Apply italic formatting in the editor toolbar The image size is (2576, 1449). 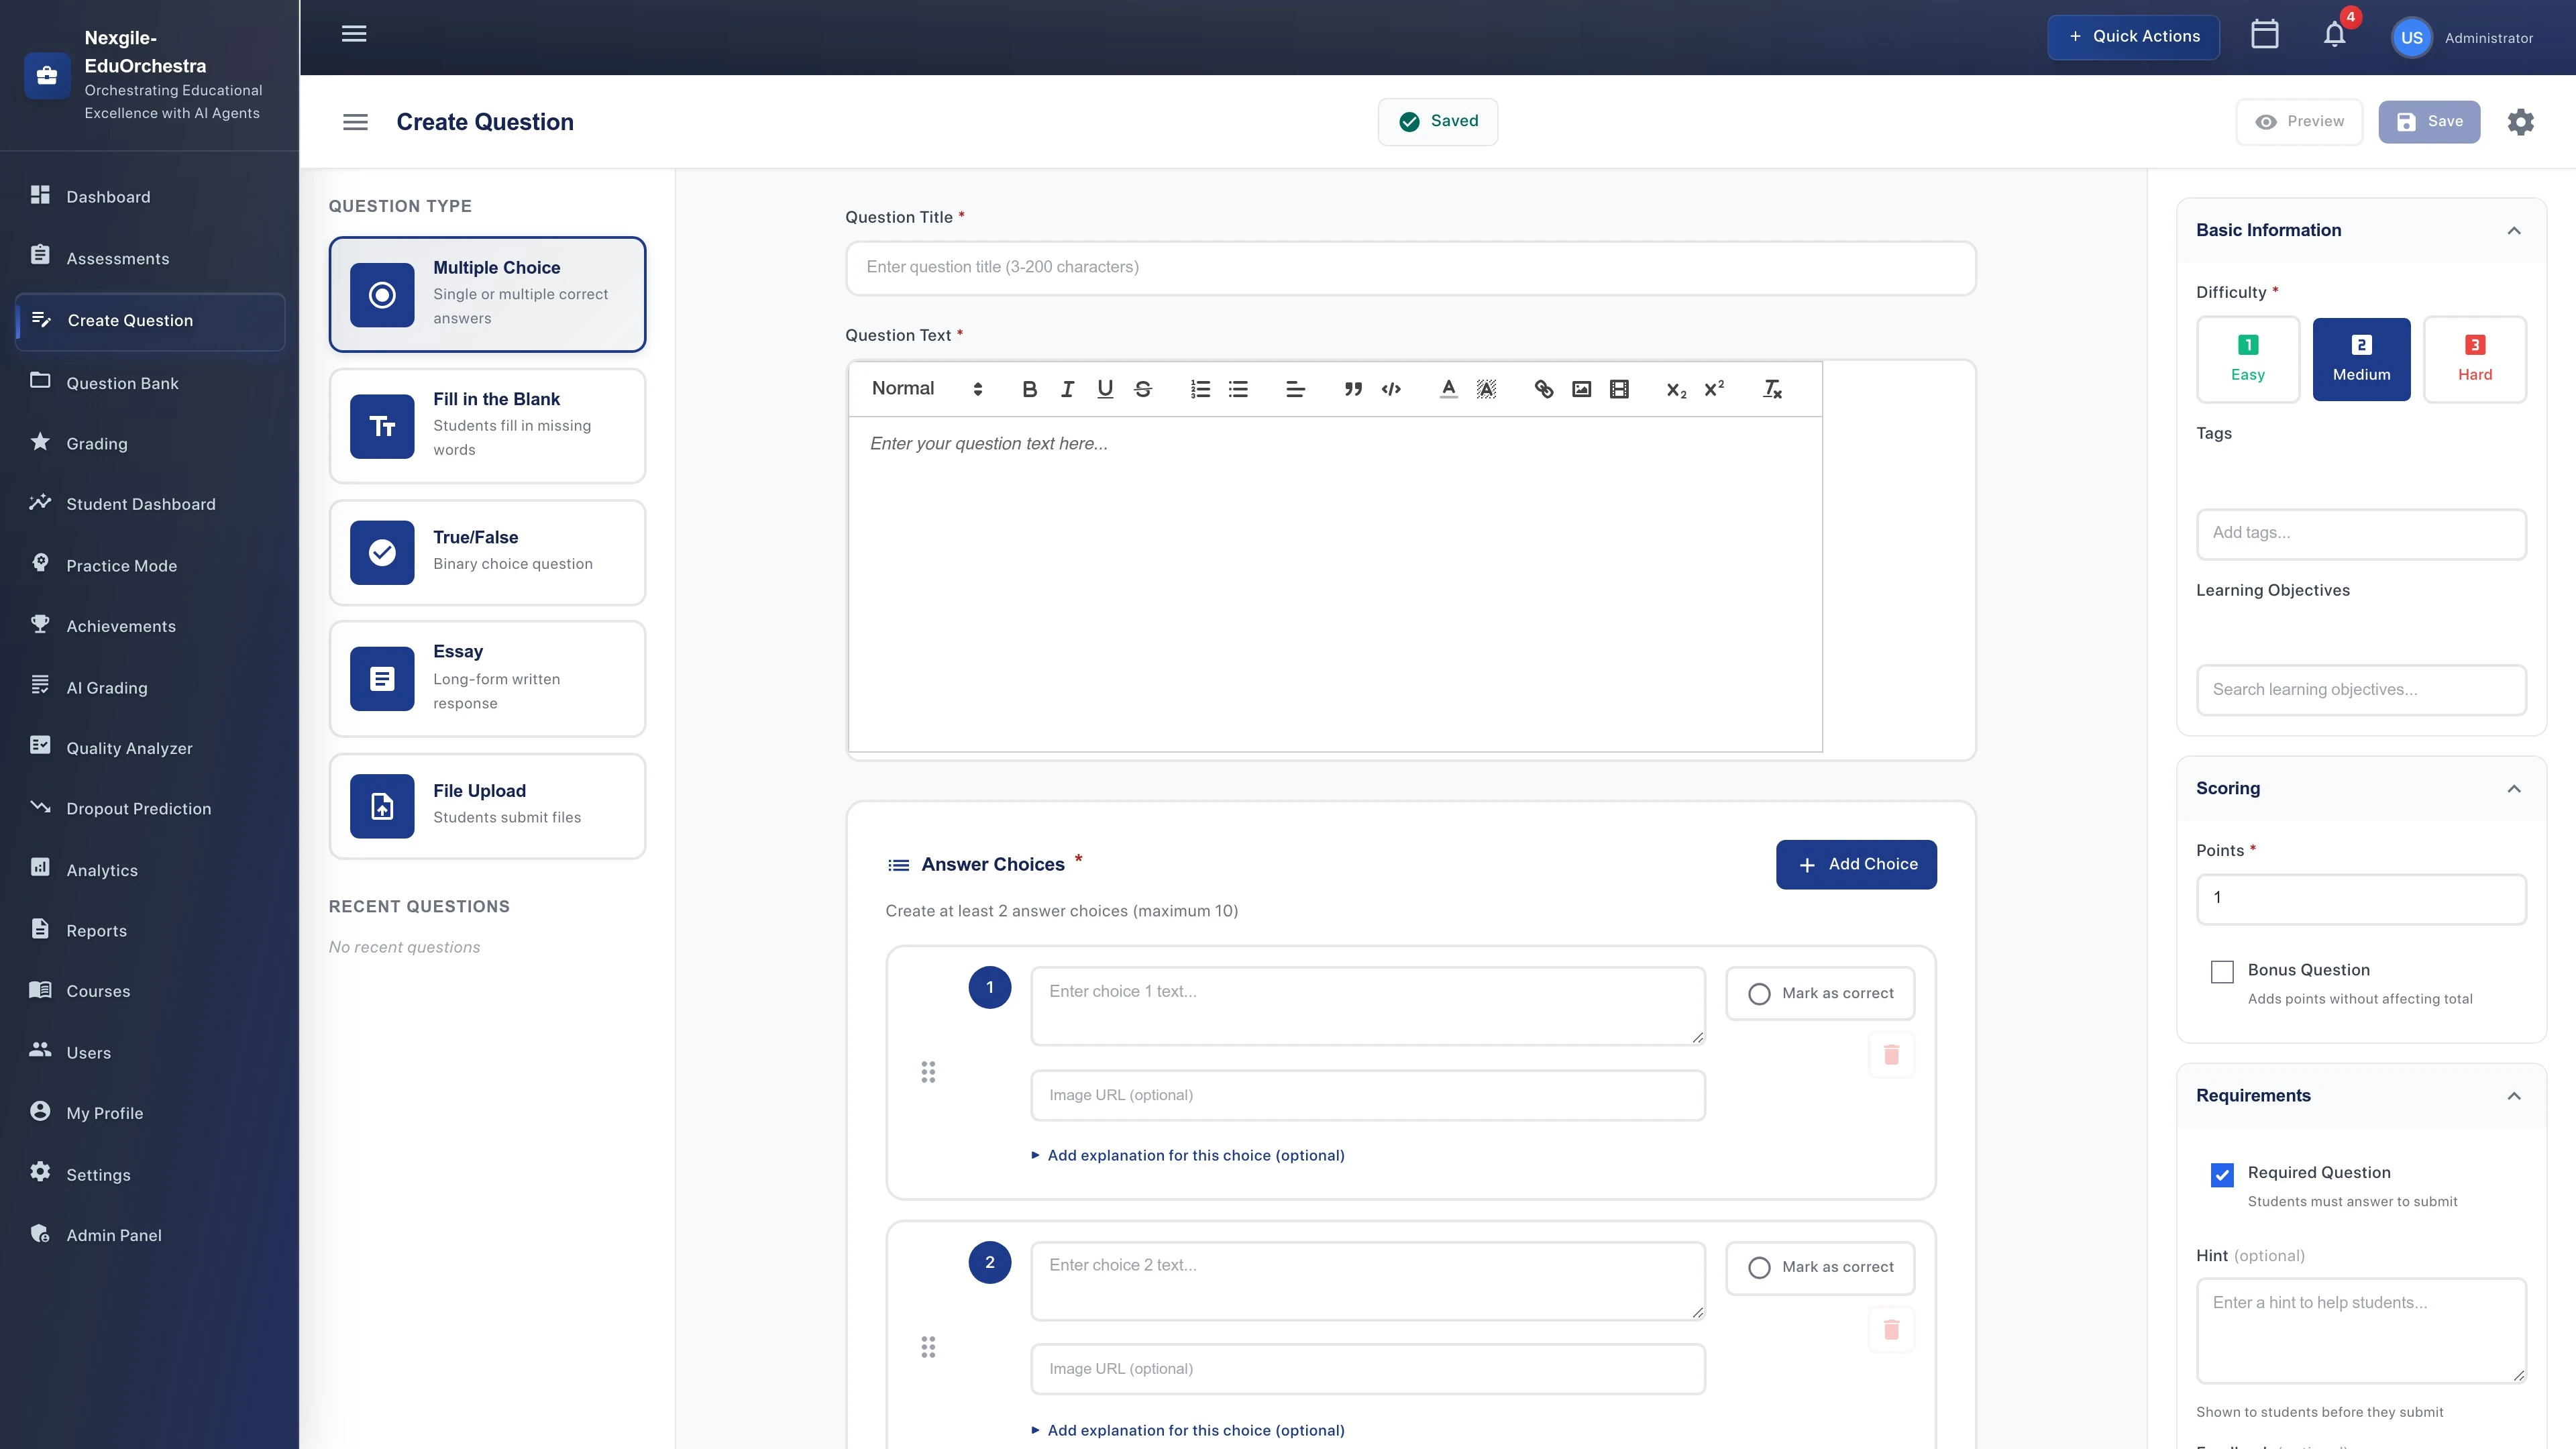coord(1066,389)
